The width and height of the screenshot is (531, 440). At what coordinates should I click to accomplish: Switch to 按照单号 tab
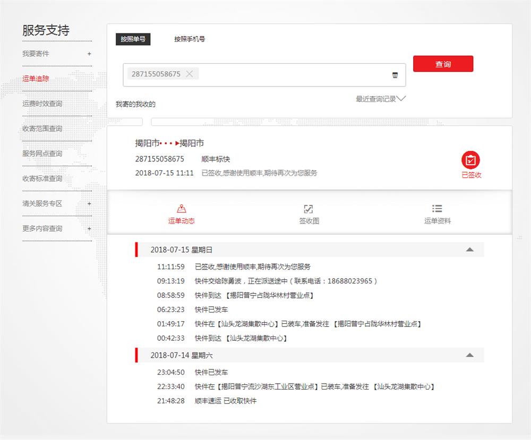pyautogui.click(x=133, y=39)
